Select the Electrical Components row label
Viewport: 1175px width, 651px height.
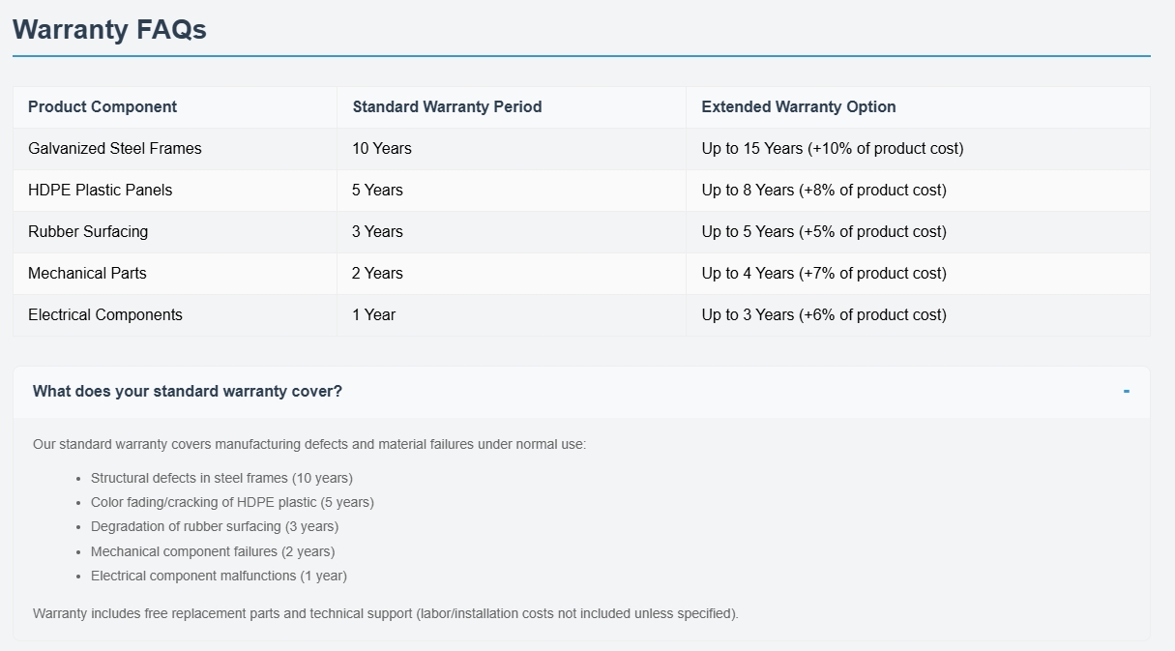click(105, 315)
